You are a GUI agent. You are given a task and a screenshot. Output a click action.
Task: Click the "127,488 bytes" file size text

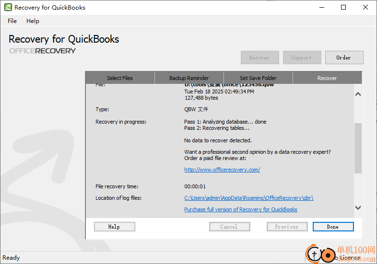[201, 98]
